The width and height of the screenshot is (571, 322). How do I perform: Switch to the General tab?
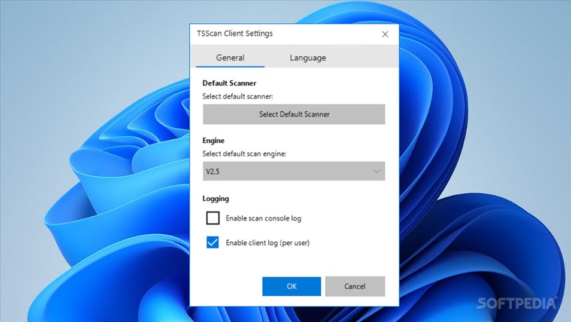click(x=230, y=57)
